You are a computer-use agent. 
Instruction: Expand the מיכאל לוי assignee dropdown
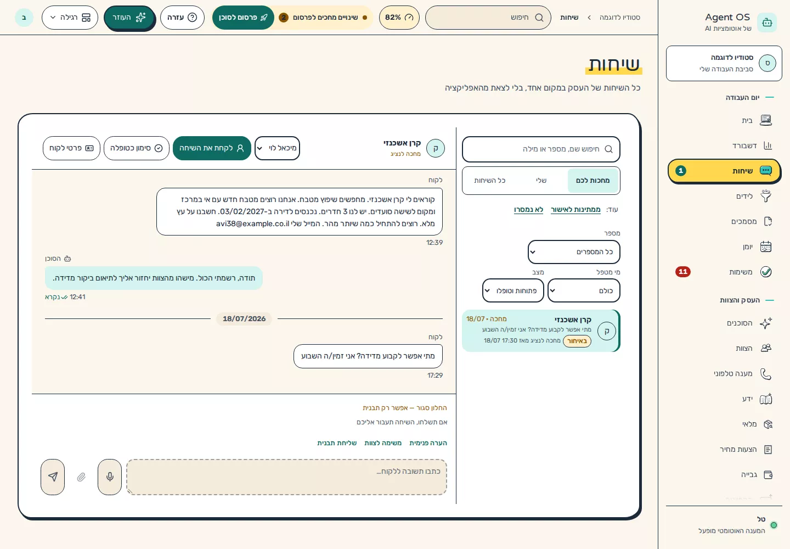(x=277, y=148)
